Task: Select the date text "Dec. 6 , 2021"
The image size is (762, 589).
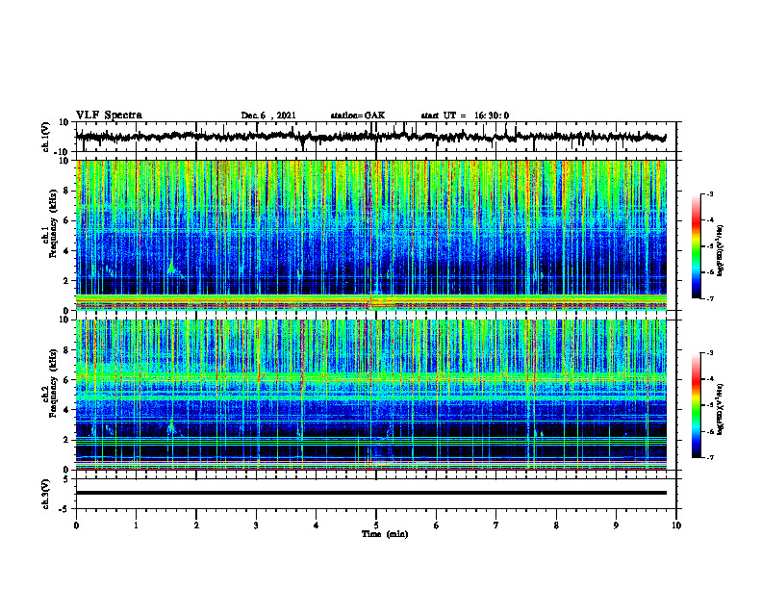Action: coord(268,115)
